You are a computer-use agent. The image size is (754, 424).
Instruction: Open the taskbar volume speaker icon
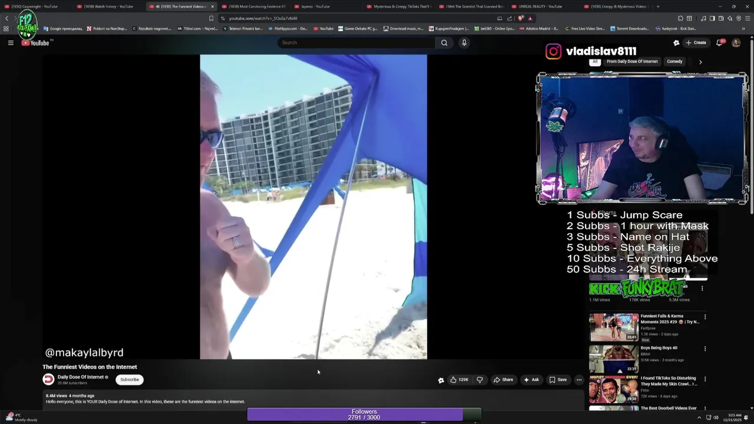click(x=716, y=418)
